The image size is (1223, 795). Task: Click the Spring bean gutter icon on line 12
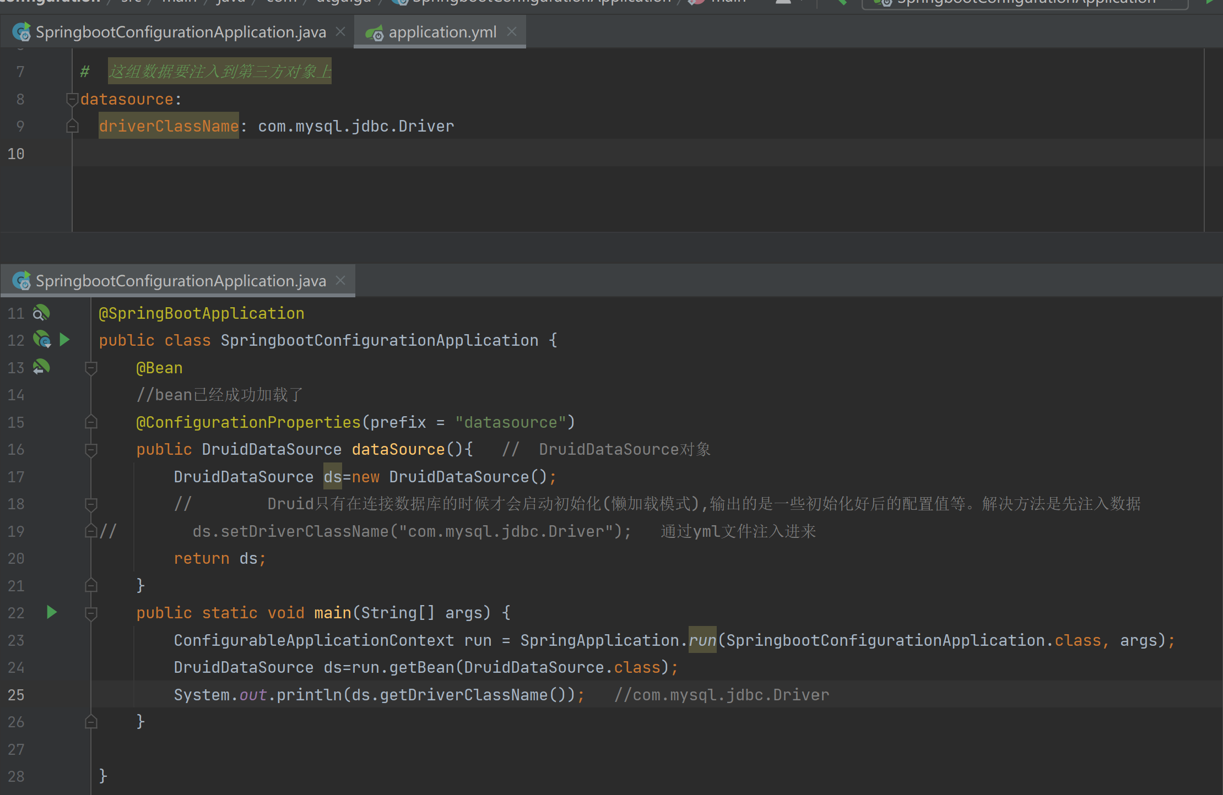tap(42, 340)
